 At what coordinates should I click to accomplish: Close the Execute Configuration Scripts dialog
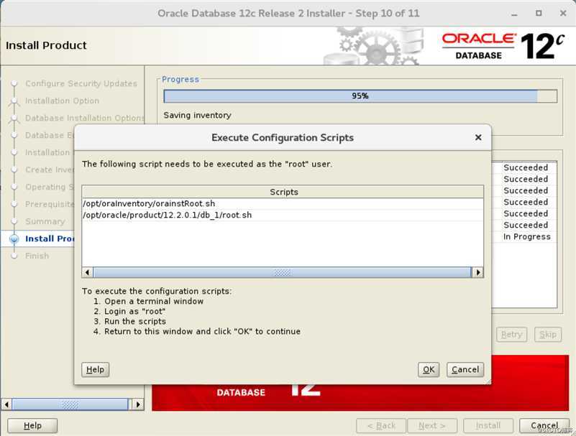[x=478, y=137]
